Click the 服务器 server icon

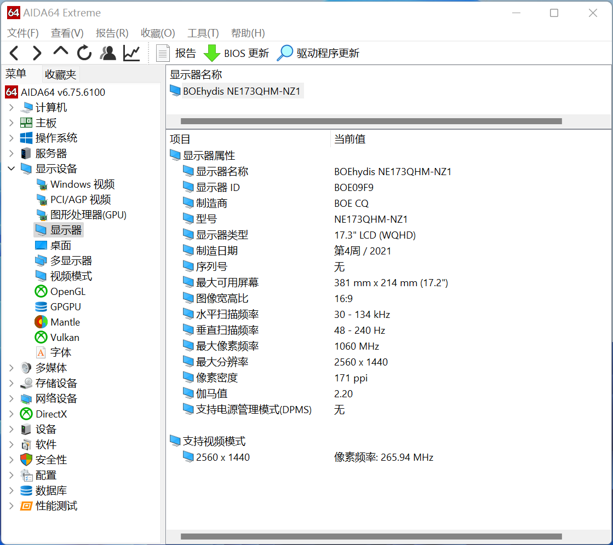point(26,153)
